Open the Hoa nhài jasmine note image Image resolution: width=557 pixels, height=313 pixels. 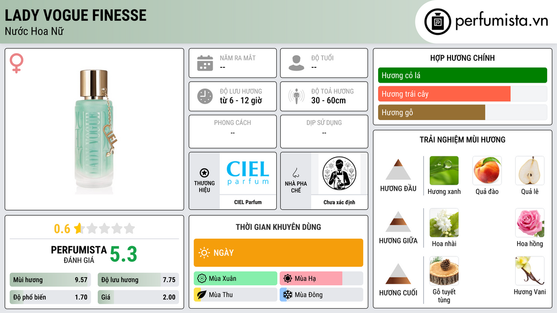444,223
